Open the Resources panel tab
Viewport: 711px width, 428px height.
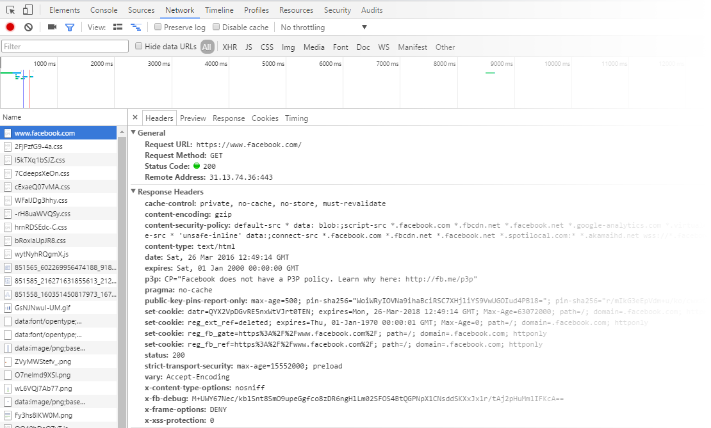click(x=296, y=10)
